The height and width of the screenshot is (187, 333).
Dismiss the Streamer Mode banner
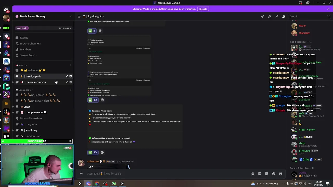coord(328,9)
